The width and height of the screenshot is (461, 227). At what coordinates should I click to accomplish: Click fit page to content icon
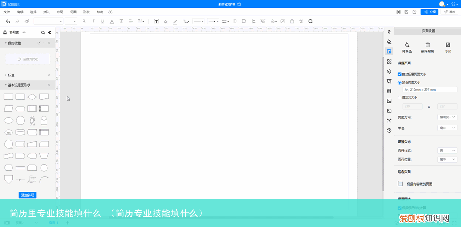[x=401, y=184]
